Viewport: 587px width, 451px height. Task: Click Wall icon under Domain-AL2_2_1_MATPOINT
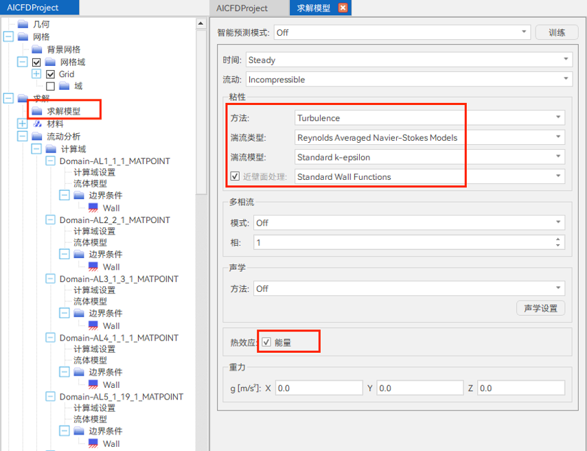(x=93, y=267)
